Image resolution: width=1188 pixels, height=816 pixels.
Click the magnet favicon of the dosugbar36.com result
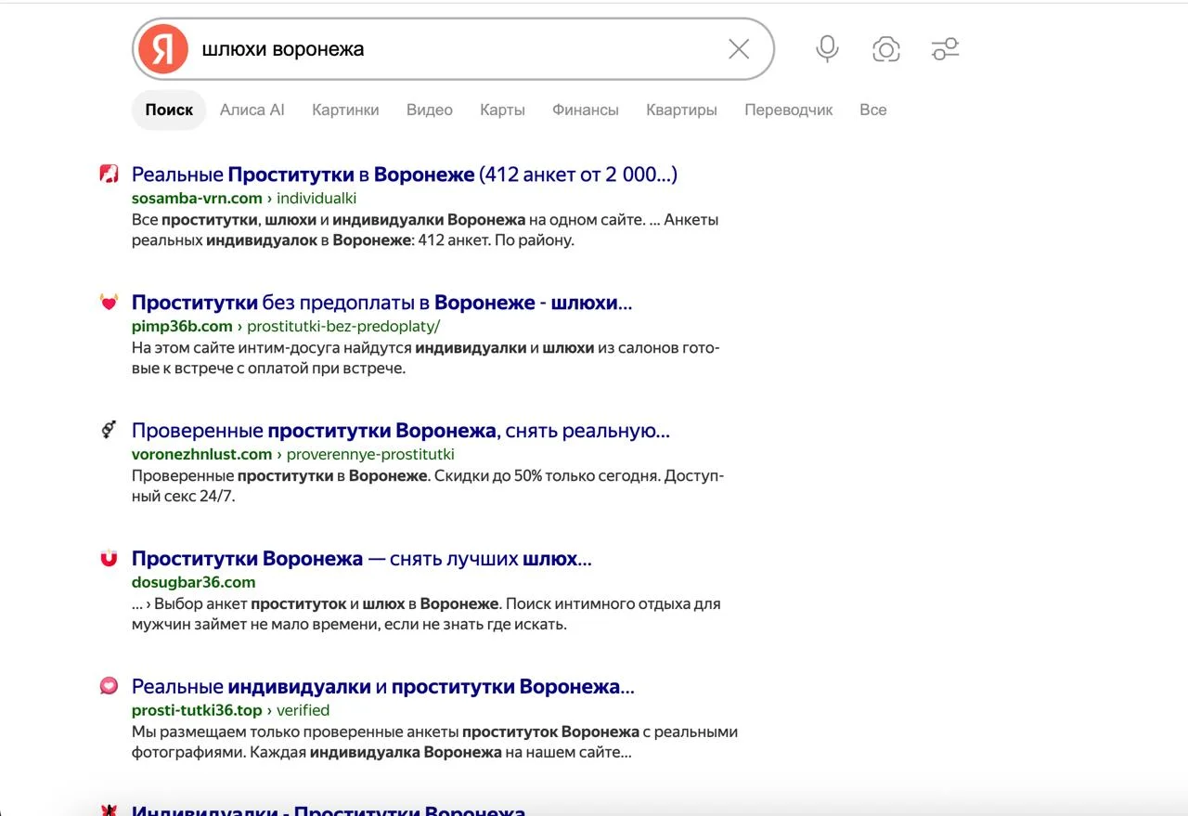[x=109, y=558]
